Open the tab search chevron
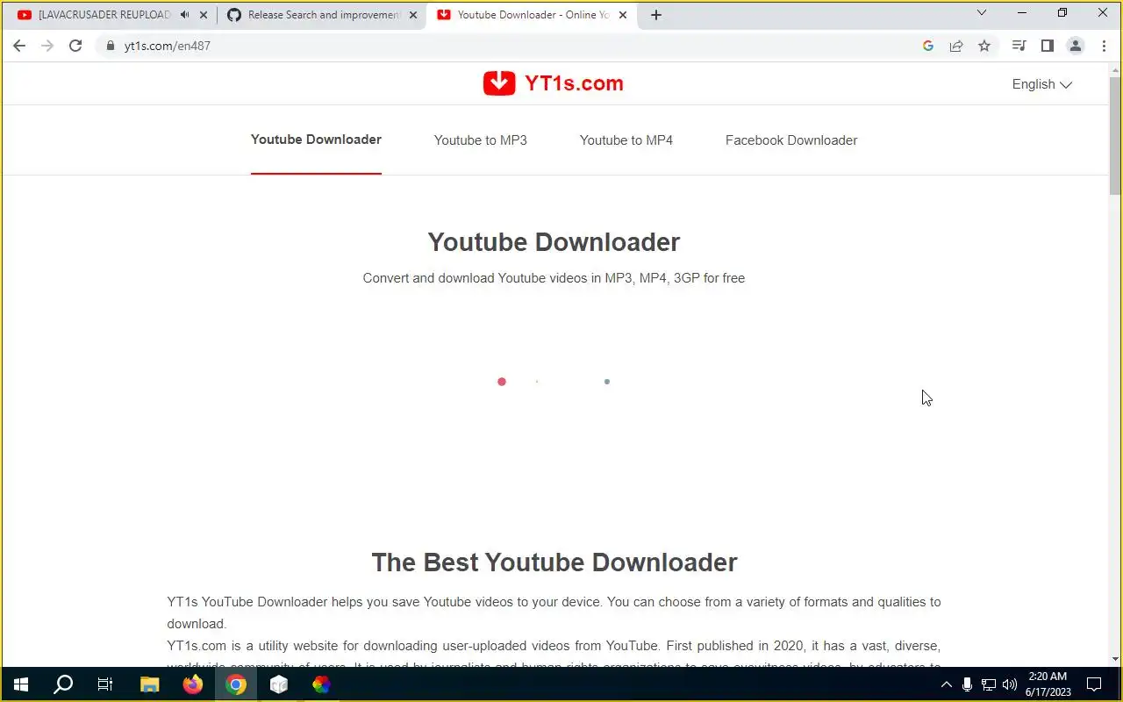This screenshot has width=1123, height=702. tap(982, 12)
